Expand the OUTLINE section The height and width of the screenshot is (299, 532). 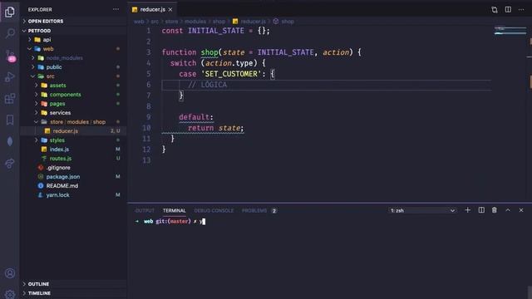click(38, 284)
